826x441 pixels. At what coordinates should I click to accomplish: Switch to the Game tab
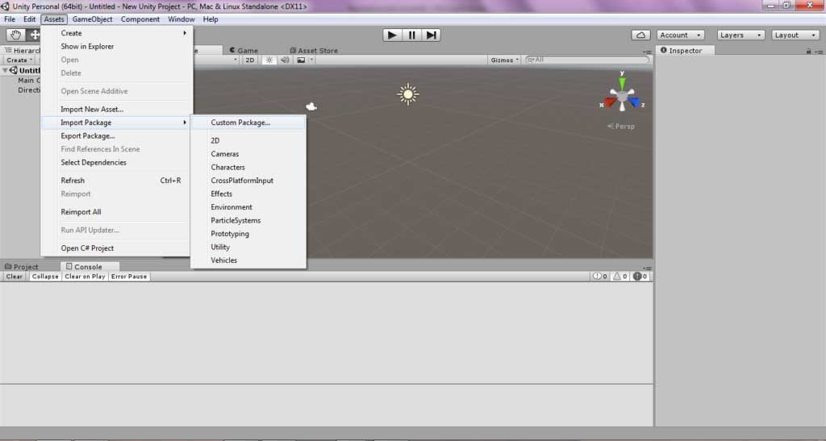[x=244, y=51]
